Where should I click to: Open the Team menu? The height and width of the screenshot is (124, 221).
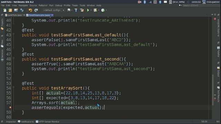pos(75,6)
